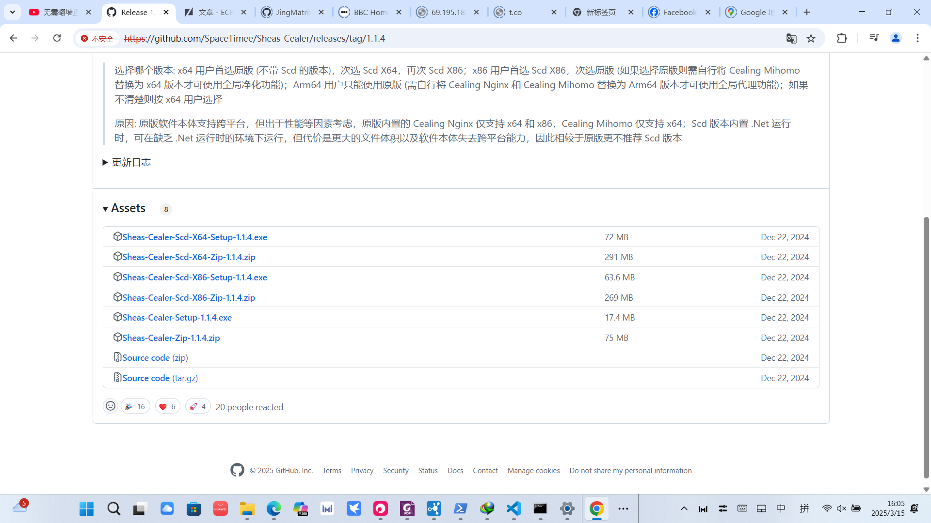Screen dimensions: 931x523
Task: Open the Terms footer link
Action: [x=332, y=470]
